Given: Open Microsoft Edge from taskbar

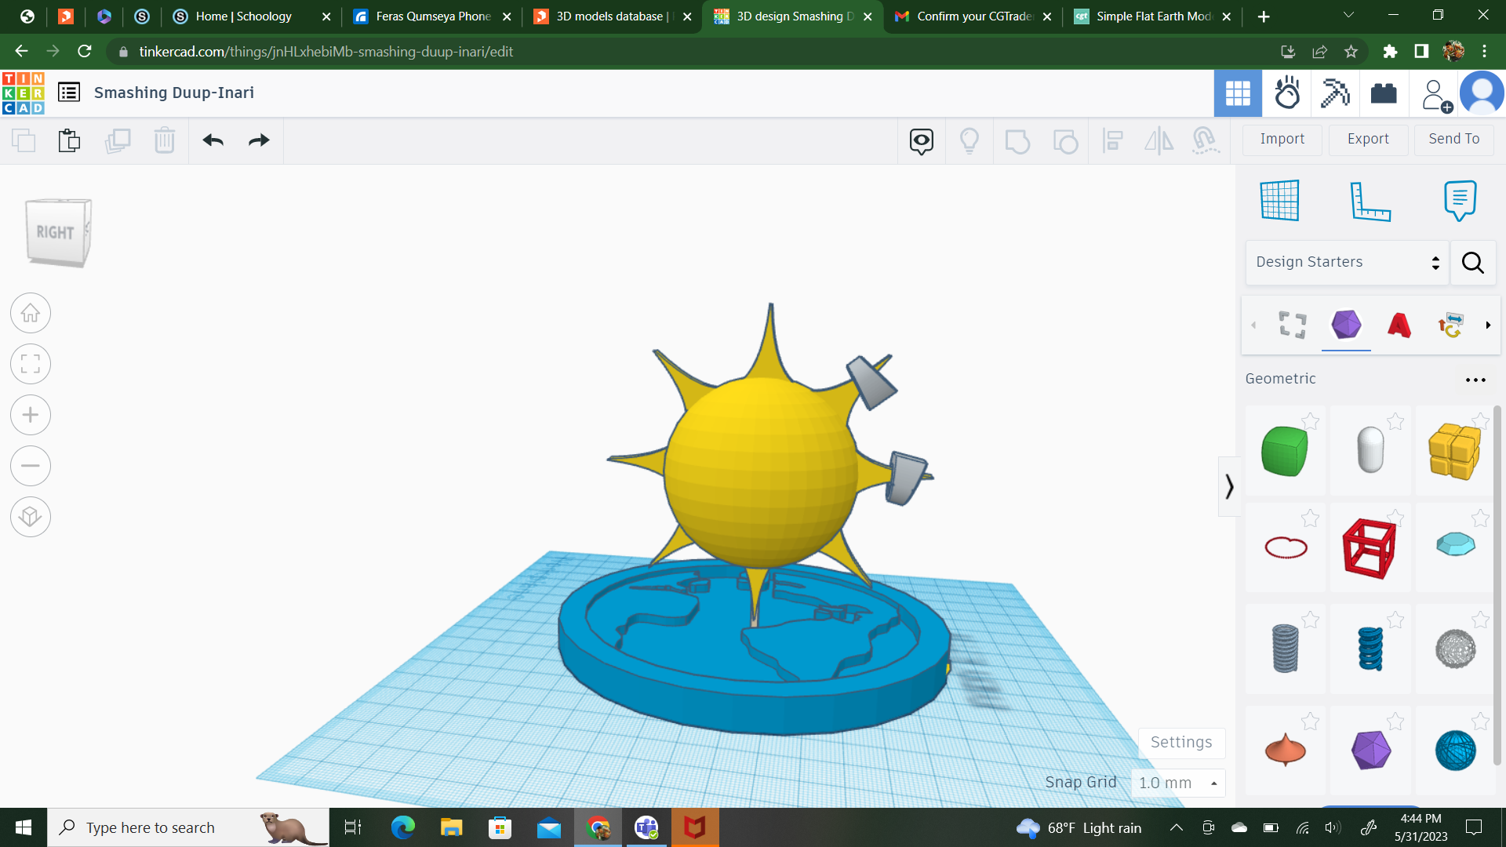Looking at the screenshot, I should [x=403, y=827].
